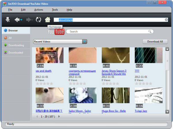This screenshot has height=129, width=173.
Task: Select the All sidebar tab
Action: pyautogui.click(x=16, y=38)
